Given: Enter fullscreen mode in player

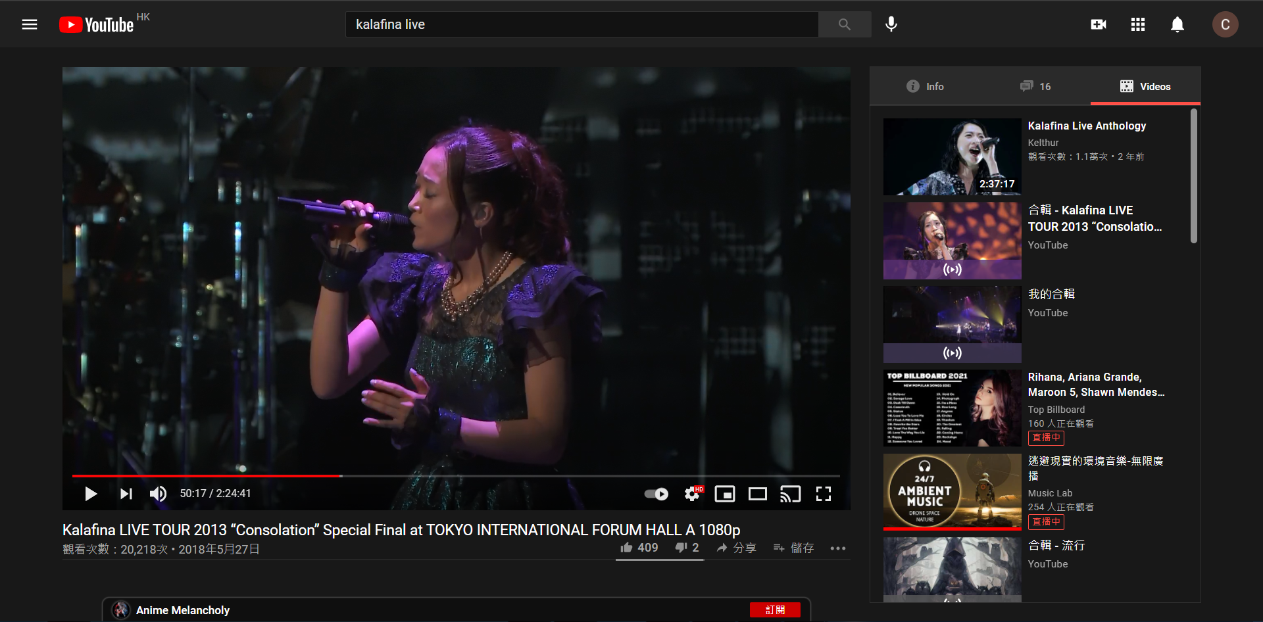Looking at the screenshot, I should coord(823,494).
